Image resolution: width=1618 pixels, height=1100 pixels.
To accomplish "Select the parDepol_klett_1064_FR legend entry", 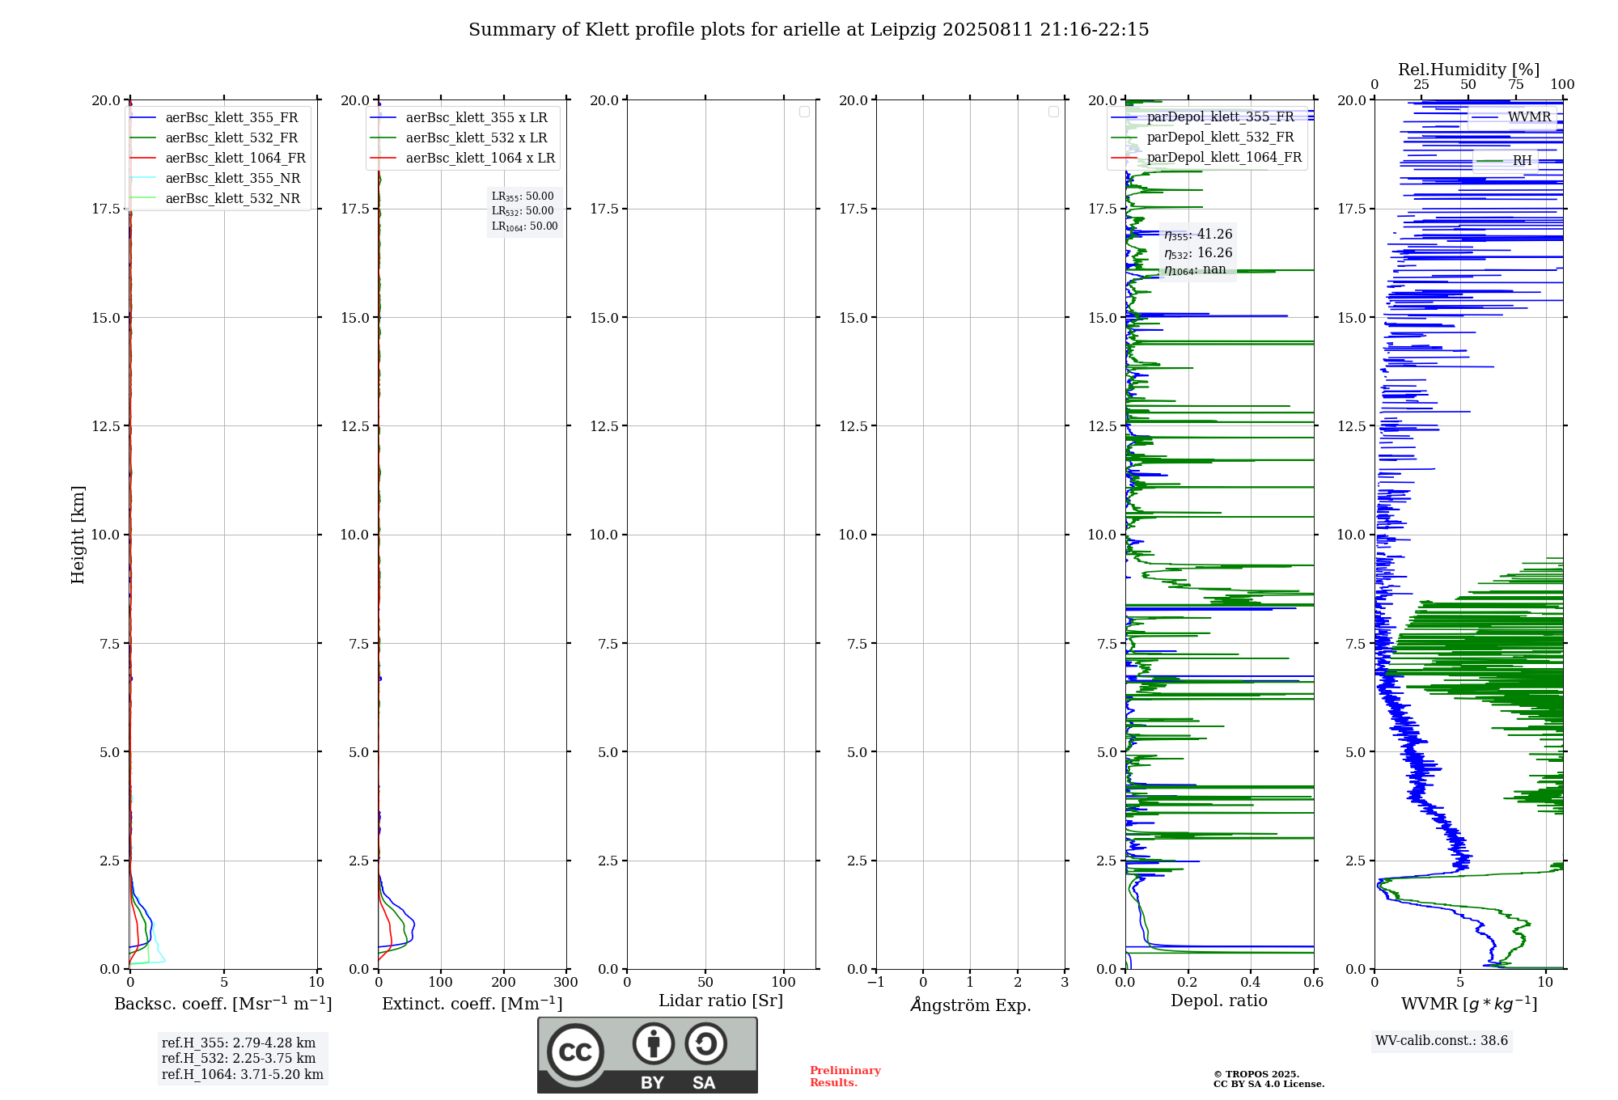I will pos(1207,158).
